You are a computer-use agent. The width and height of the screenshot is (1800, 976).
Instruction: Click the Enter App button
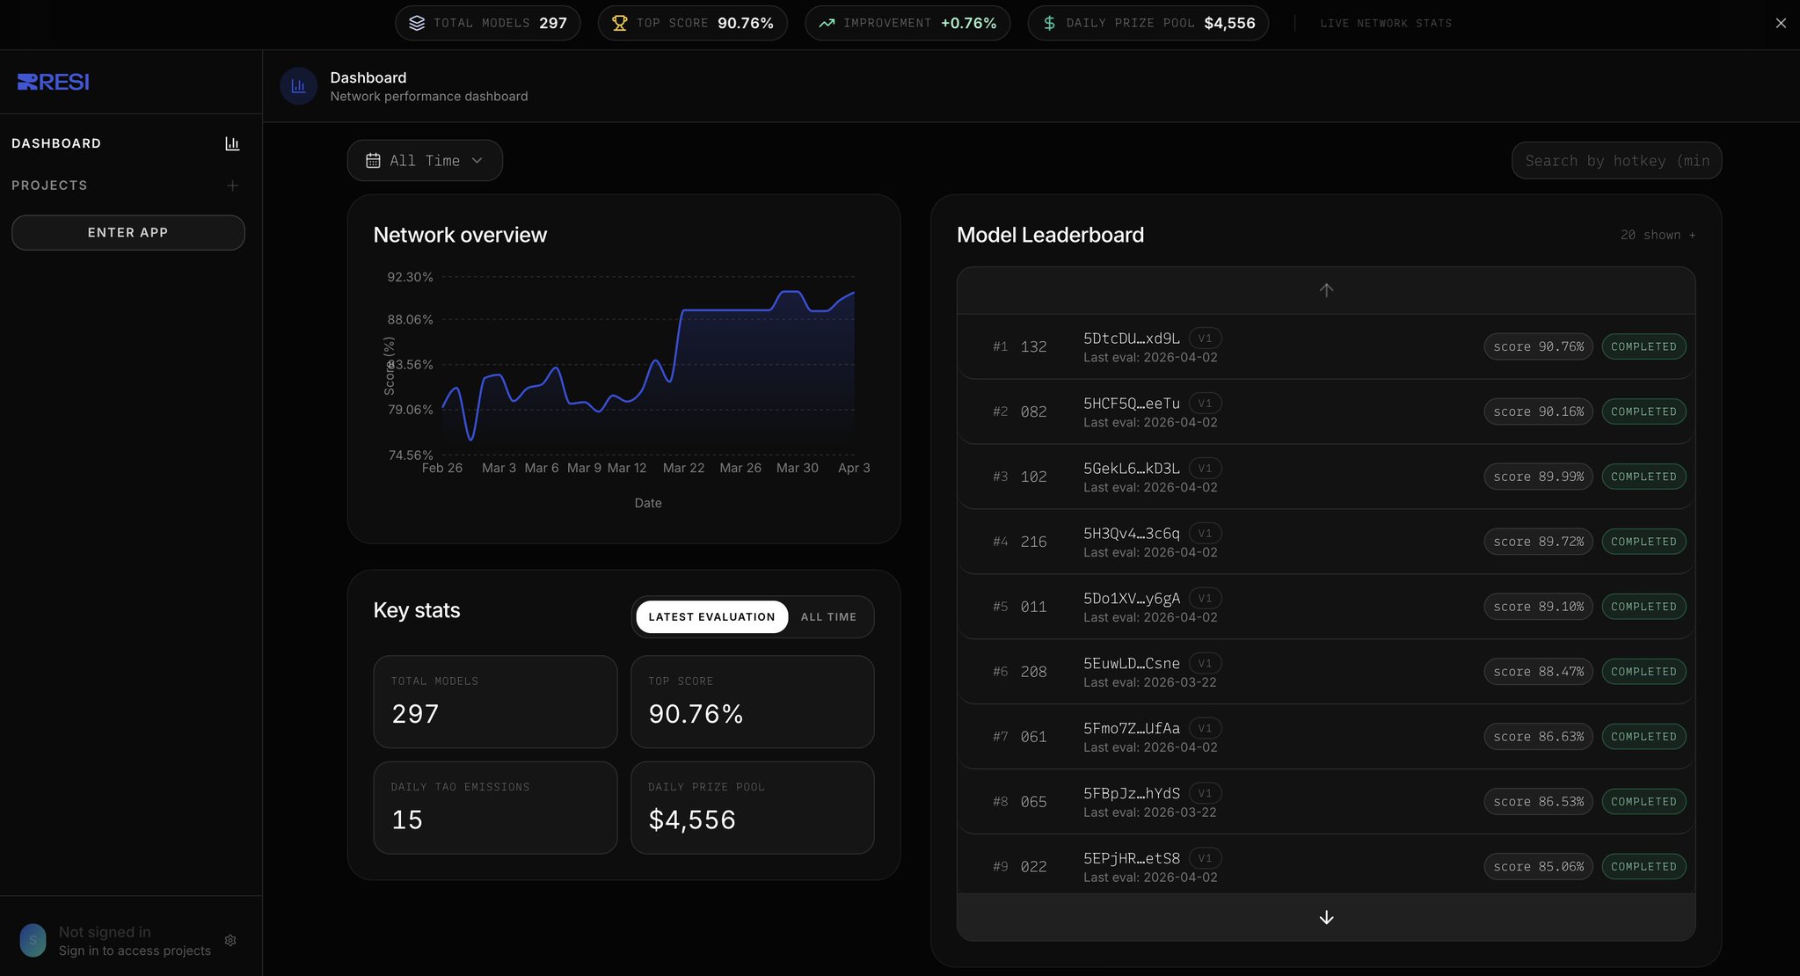(x=128, y=233)
